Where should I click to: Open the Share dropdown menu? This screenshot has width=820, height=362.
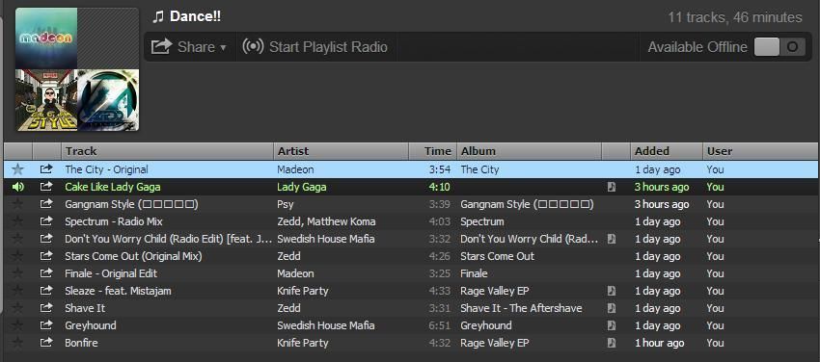pyautogui.click(x=189, y=47)
